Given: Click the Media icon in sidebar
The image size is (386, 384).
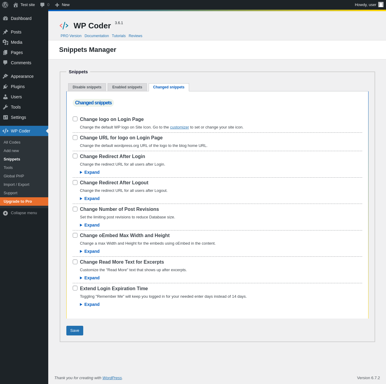Looking at the screenshot, I should [5, 42].
